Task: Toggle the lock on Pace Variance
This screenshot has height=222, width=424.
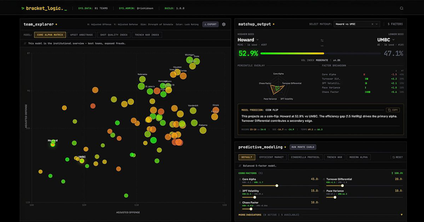Action: tap(324, 191)
